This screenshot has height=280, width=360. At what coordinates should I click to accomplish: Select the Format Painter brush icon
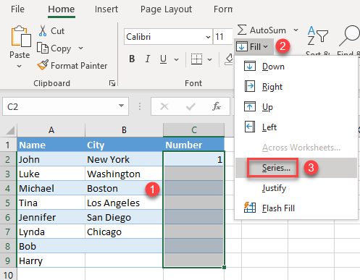pos(43,65)
